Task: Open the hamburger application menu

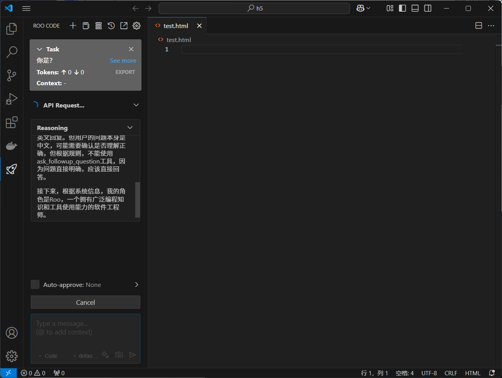Action: (26, 8)
